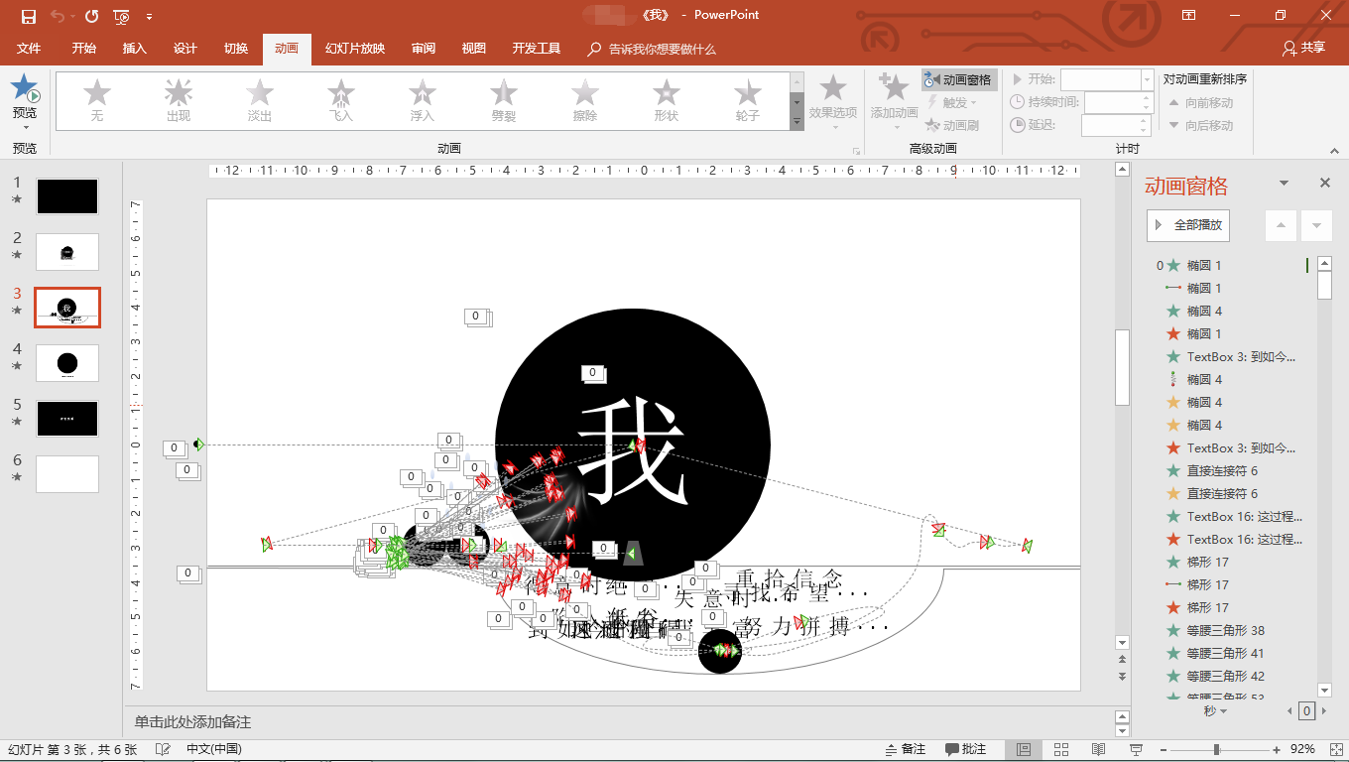The image size is (1349, 762).
Task: Open the 动画 group dialog launcher
Action: [x=855, y=151]
